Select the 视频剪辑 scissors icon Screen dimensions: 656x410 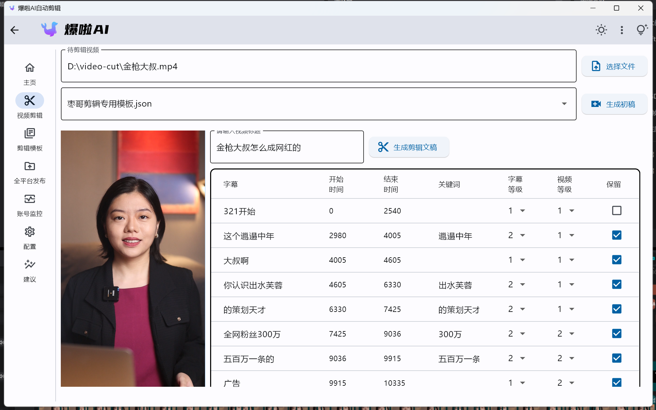point(30,100)
